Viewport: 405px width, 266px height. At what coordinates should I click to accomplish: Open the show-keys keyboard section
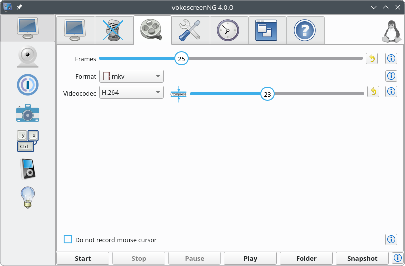pyautogui.click(x=28, y=141)
